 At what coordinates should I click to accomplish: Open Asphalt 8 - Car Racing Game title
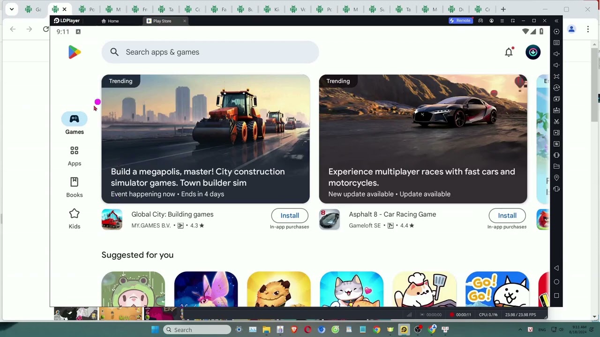(392, 214)
